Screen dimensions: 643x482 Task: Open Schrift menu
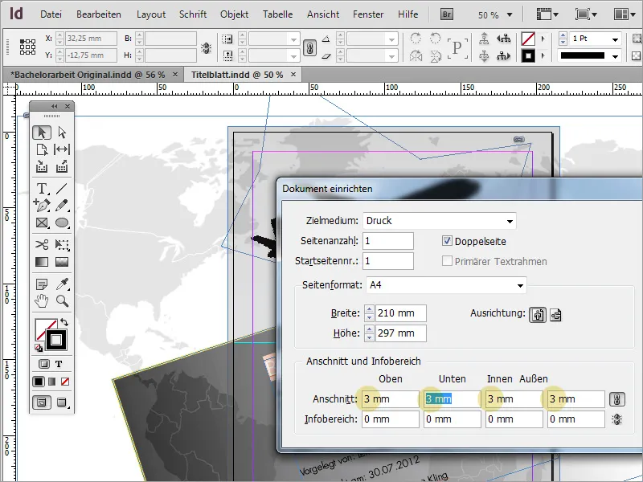[x=193, y=14]
